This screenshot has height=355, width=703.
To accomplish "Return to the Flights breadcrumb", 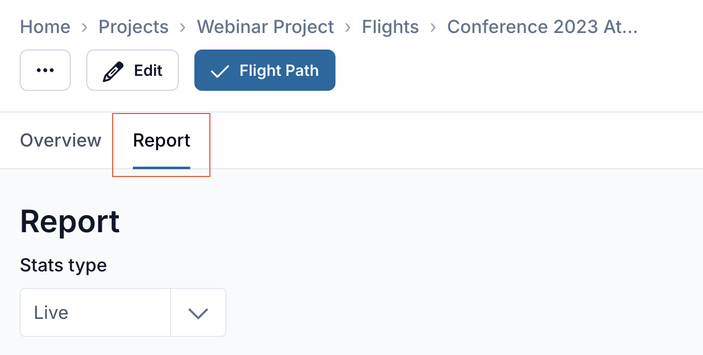I will (x=390, y=27).
